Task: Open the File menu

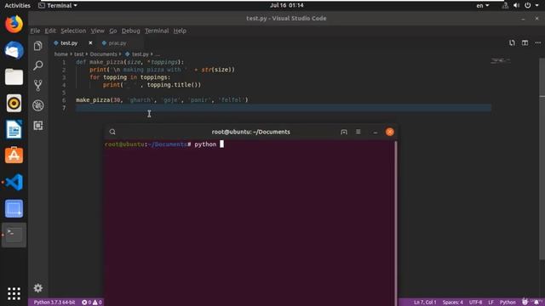Action: click(35, 31)
